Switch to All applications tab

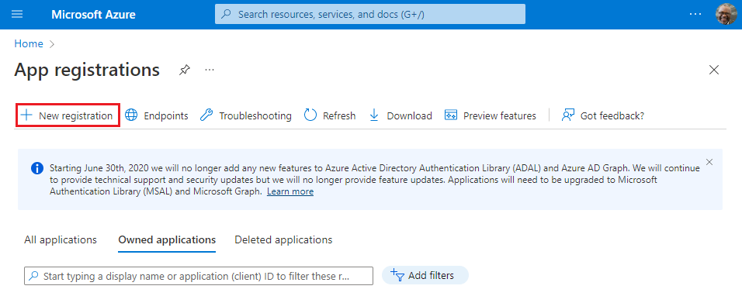61,239
